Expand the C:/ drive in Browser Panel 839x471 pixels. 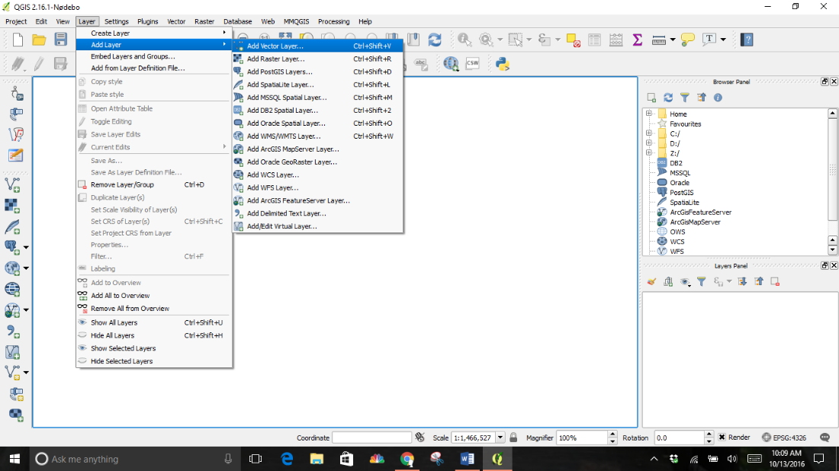click(x=649, y=133)
